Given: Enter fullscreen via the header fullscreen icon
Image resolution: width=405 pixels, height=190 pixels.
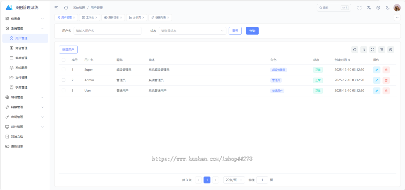Looking at the screenshot, I should coord(359,7).
